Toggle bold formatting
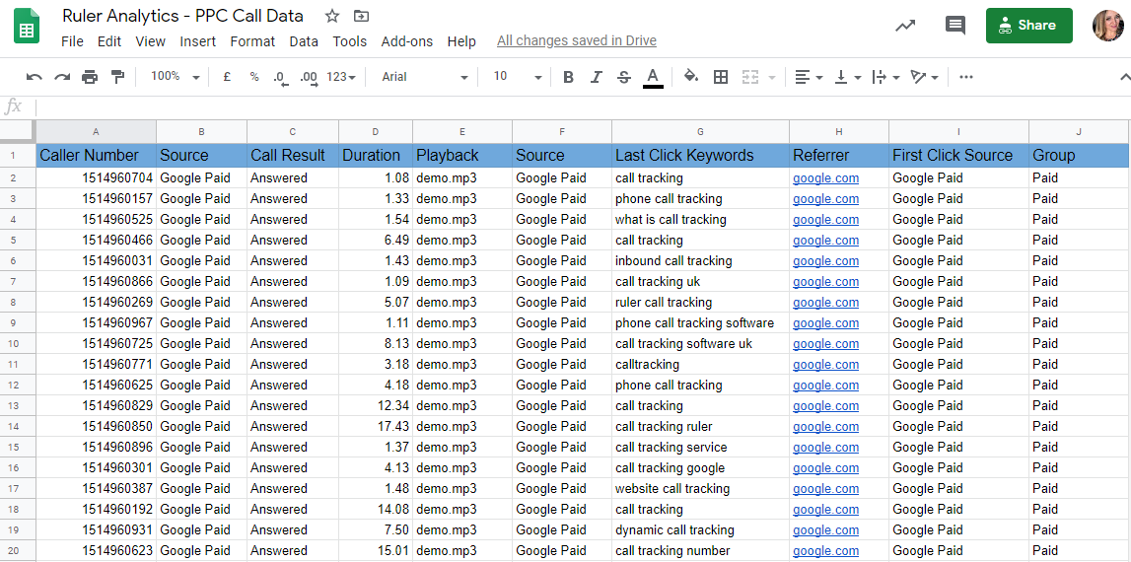 pyautogui.click(x=568, y=77)
